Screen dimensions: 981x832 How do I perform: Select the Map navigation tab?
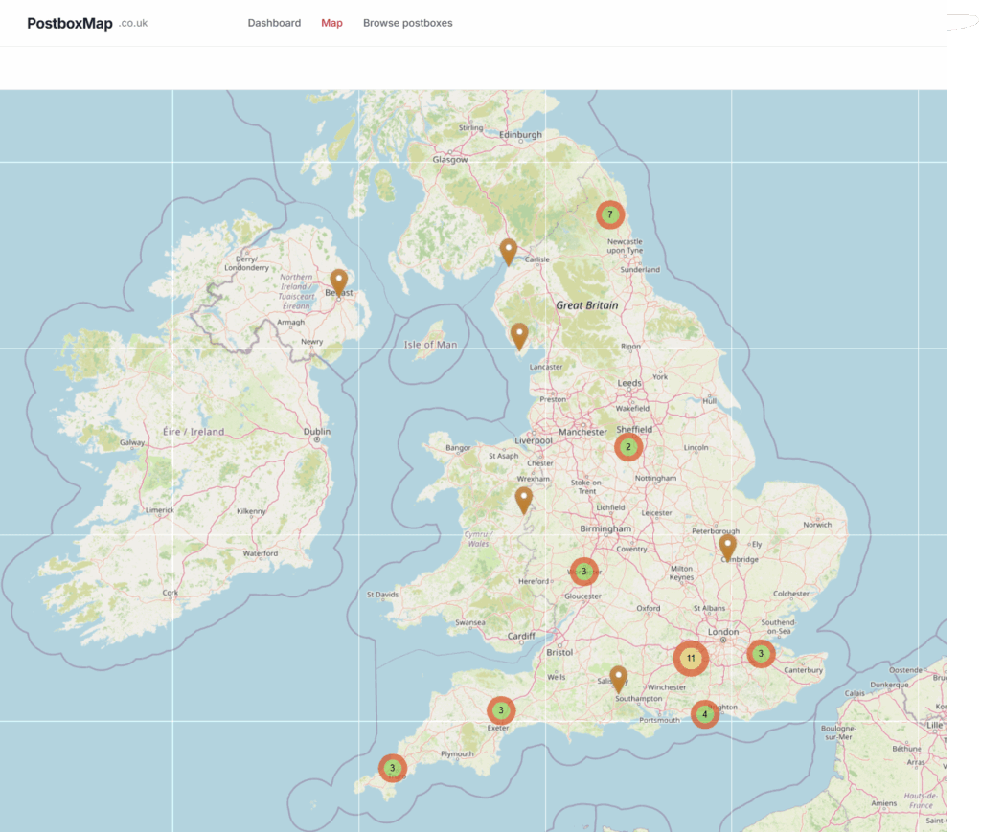(331, 23)
